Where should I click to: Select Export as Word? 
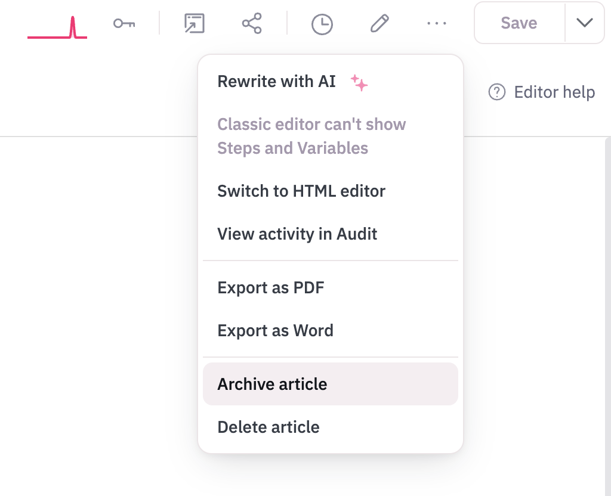pos(331,330)
